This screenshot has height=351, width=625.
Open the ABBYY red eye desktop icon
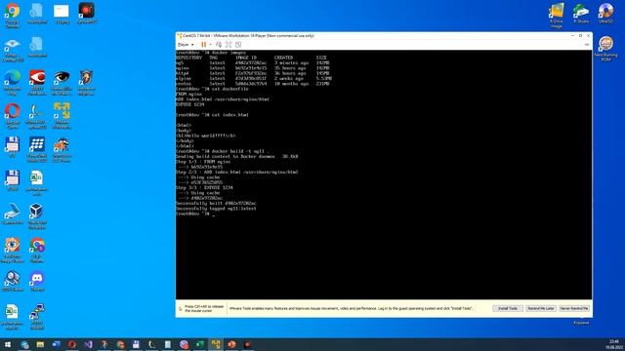pyautogui.click(x=37, y=82)
